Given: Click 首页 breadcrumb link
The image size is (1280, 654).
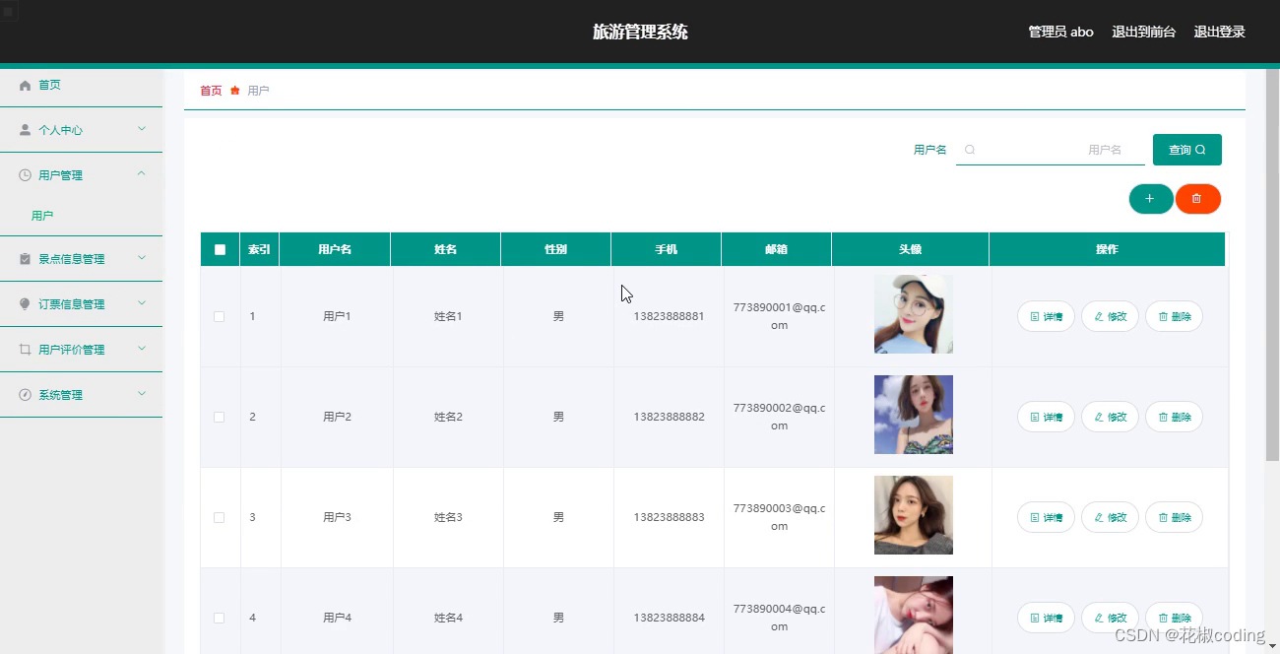Looking at the screenshot, I should tap(211, 91).
